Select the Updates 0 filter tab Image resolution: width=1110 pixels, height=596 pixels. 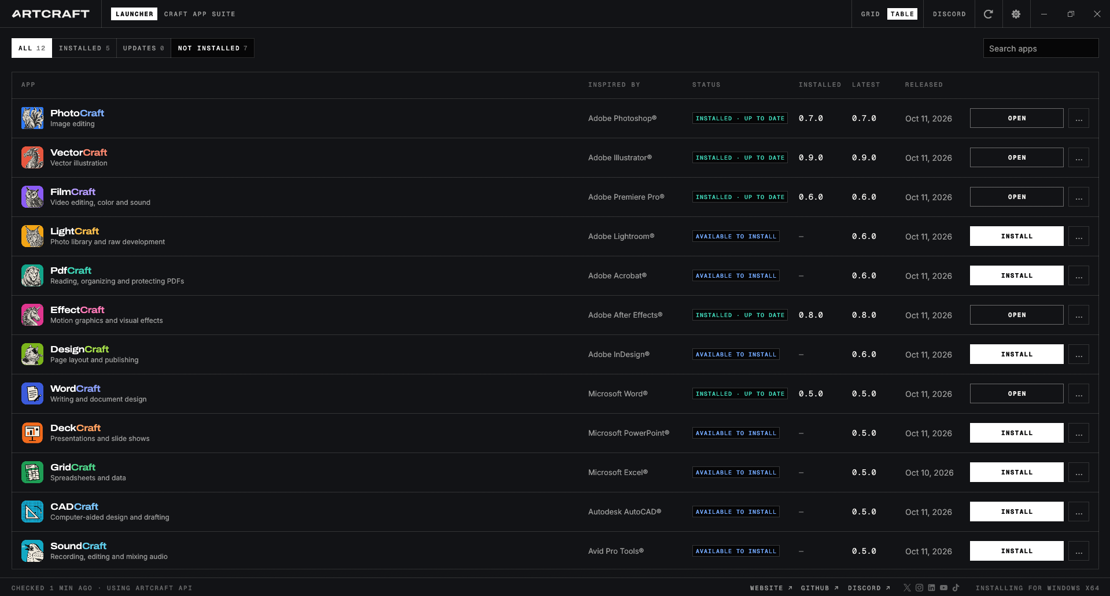pyautogui.click(x=143, y=48)
